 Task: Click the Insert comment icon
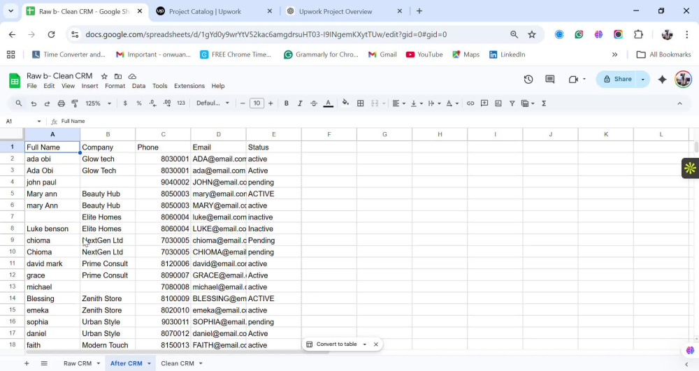tap(484, 103)
